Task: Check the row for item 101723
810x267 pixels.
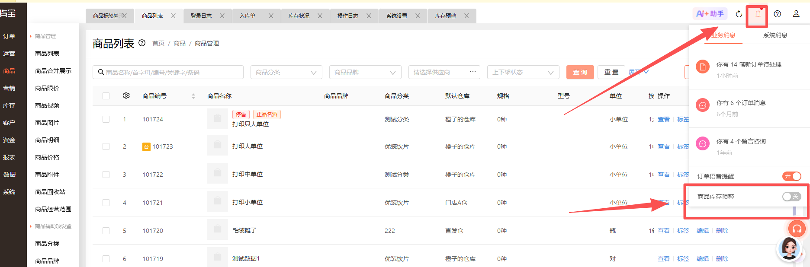Action: (x=106, y=146)
